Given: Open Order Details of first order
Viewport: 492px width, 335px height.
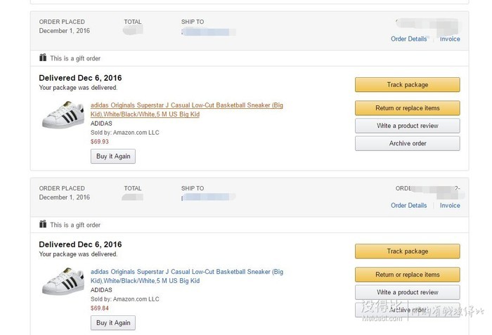Looking at the screenshot, I should pos(408,39).
